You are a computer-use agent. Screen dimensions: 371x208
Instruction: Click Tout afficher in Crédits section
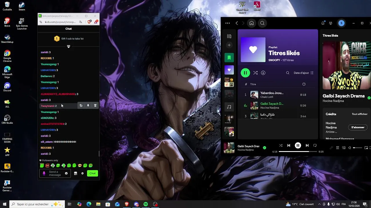[x=359, y=114]
